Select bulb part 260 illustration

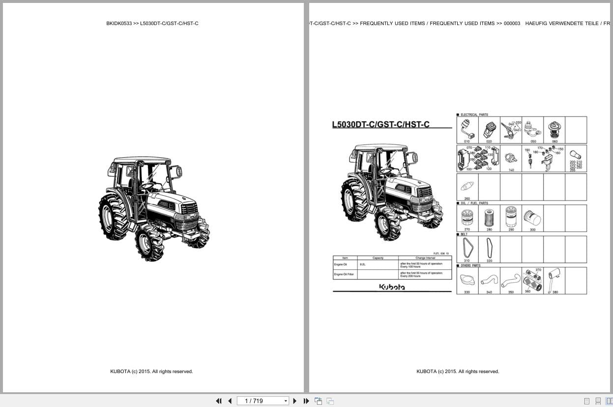pyautogui.click(x=467, y=187)
